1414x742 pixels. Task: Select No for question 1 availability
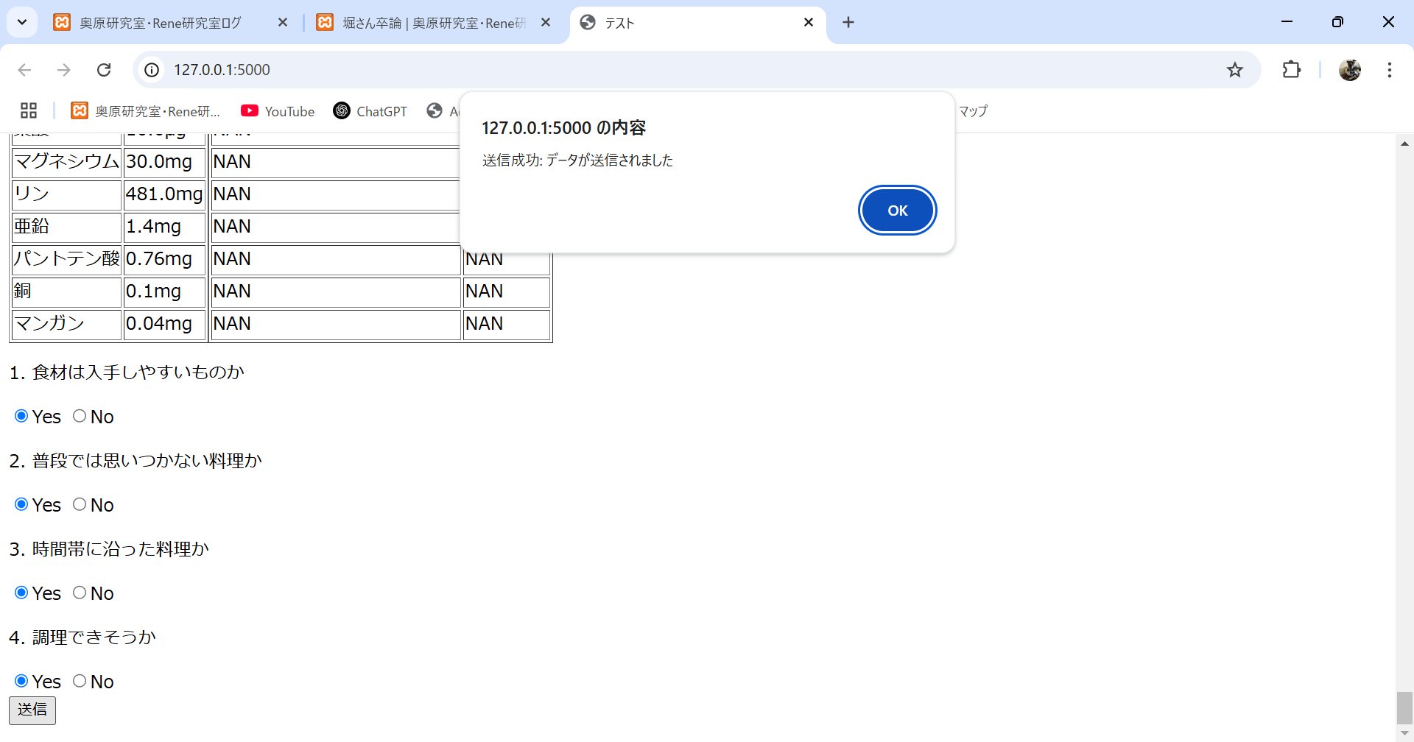[x=80, y=416]
